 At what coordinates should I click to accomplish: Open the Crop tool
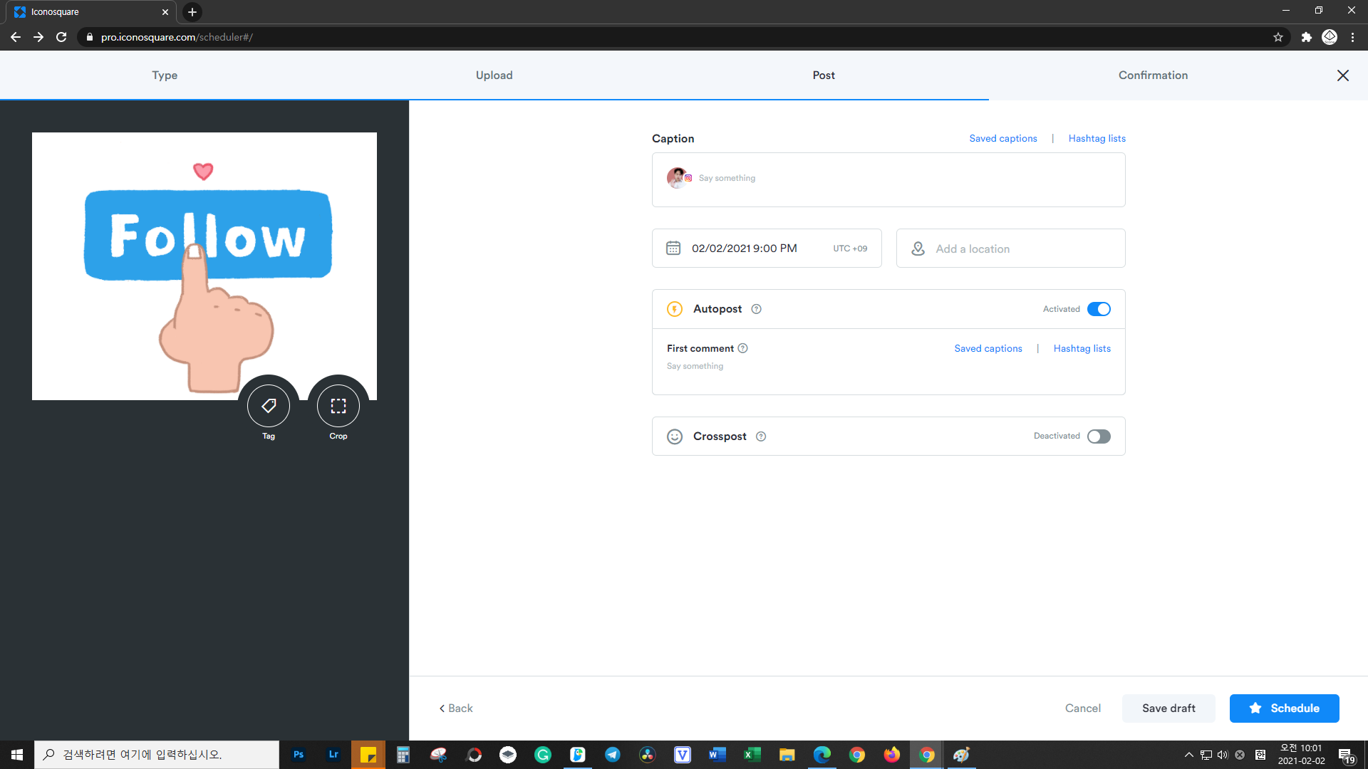338,406
